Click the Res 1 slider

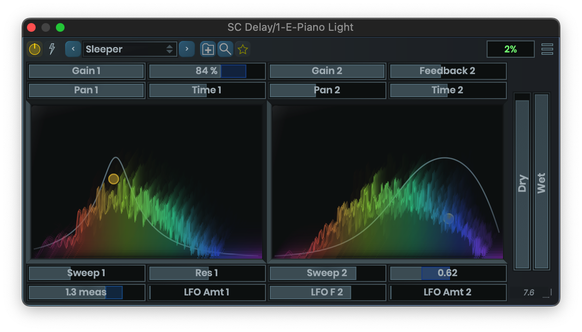coord(207,273)
